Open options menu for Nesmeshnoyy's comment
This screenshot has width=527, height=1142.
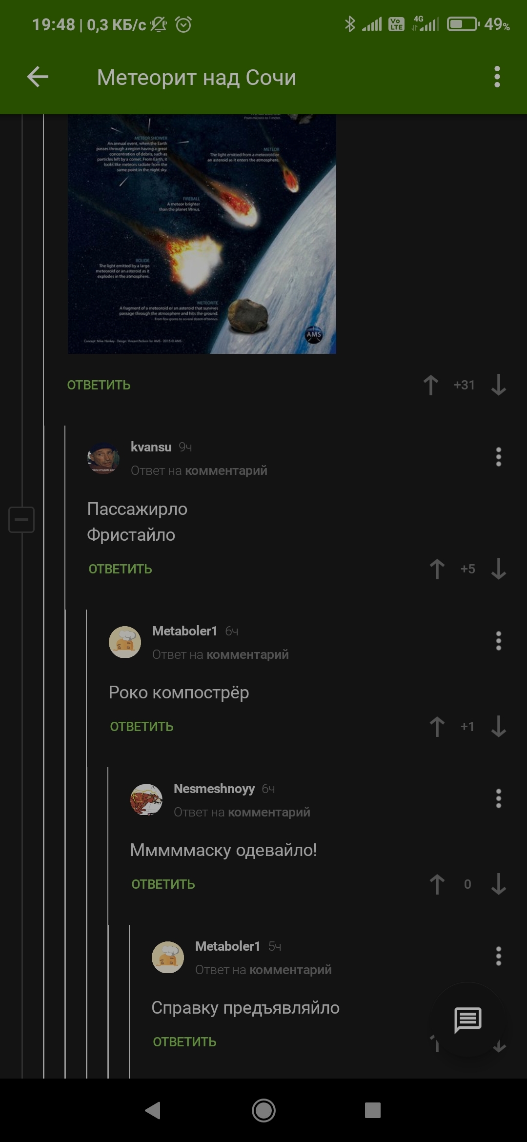(498, 798)
